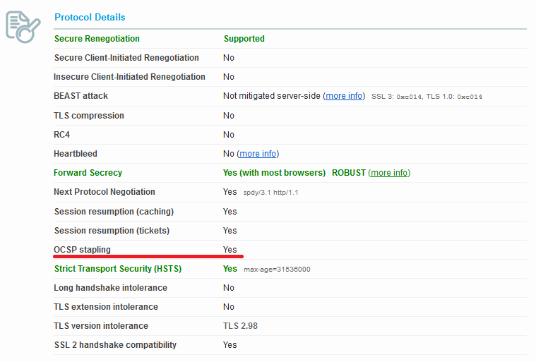Image resolution: width=536 pixels, height=362 pixels.
Task: Open the BEAST attack more info link
Action: pyautogui.click(x=345, y=96)
